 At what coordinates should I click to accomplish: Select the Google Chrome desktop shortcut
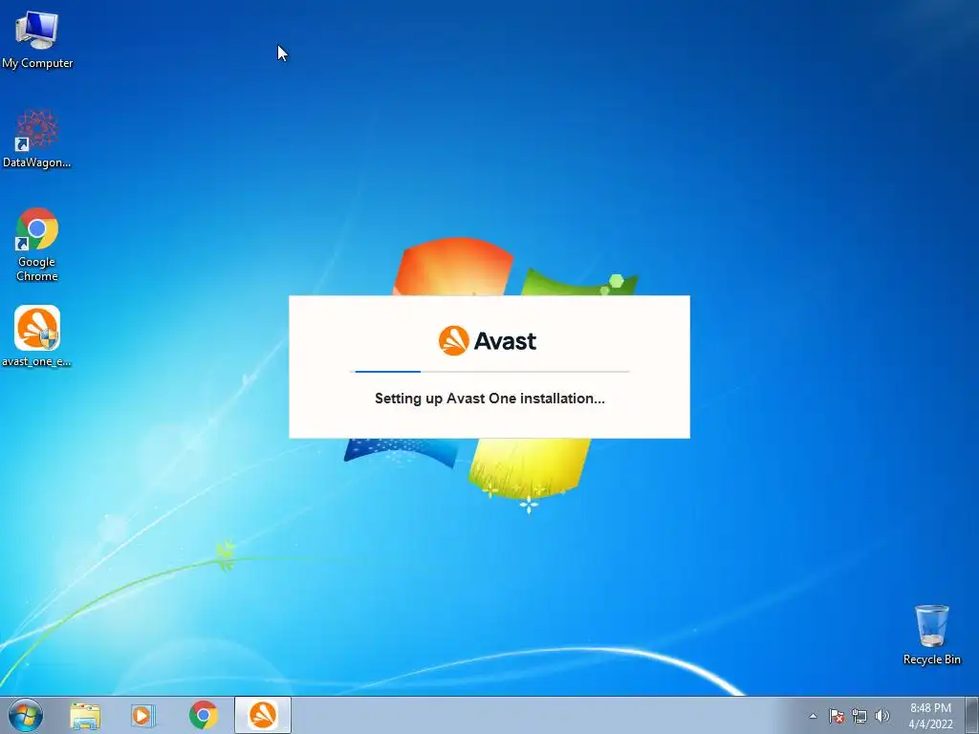click(37, 244)
